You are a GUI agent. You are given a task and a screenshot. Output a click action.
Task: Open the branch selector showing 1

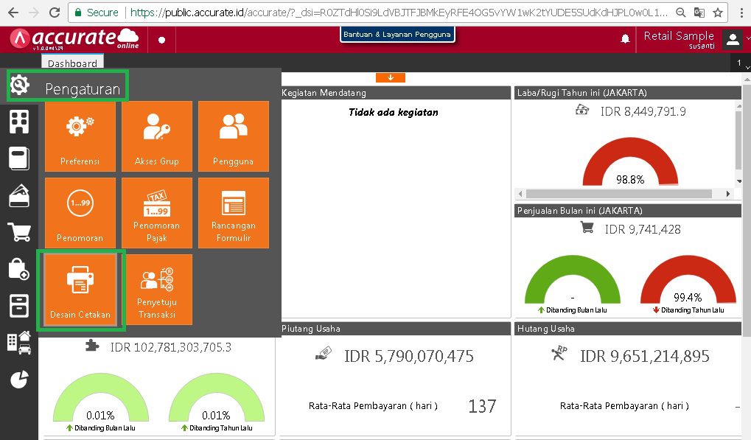point(739,63)
